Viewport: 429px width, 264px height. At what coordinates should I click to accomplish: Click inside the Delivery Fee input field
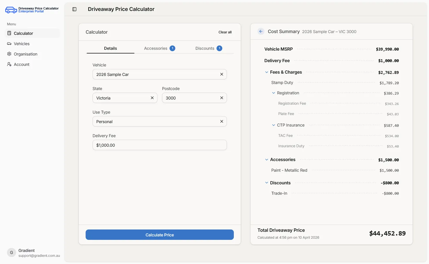[159, 145]
